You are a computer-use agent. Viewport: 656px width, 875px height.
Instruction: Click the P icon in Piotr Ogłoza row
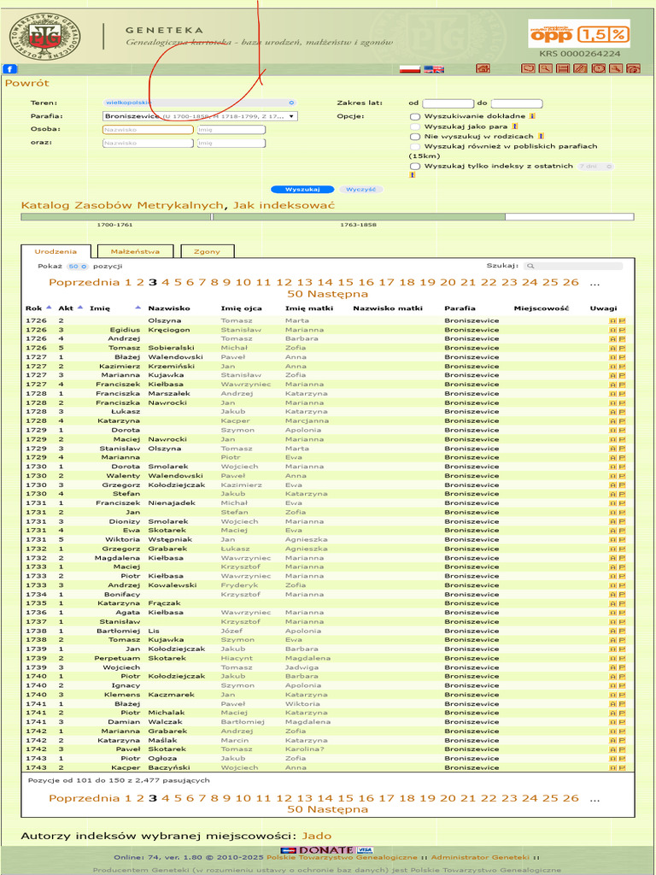[x=622, y=759]
